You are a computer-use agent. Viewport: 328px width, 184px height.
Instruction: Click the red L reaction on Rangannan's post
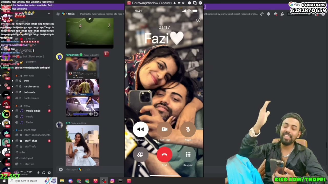click(x=106, y=54)
